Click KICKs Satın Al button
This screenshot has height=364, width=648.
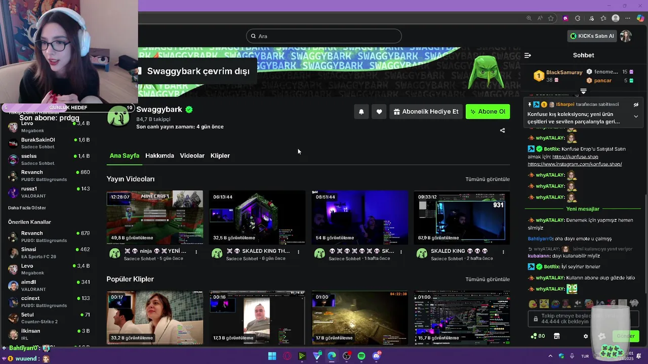point(592,36)
